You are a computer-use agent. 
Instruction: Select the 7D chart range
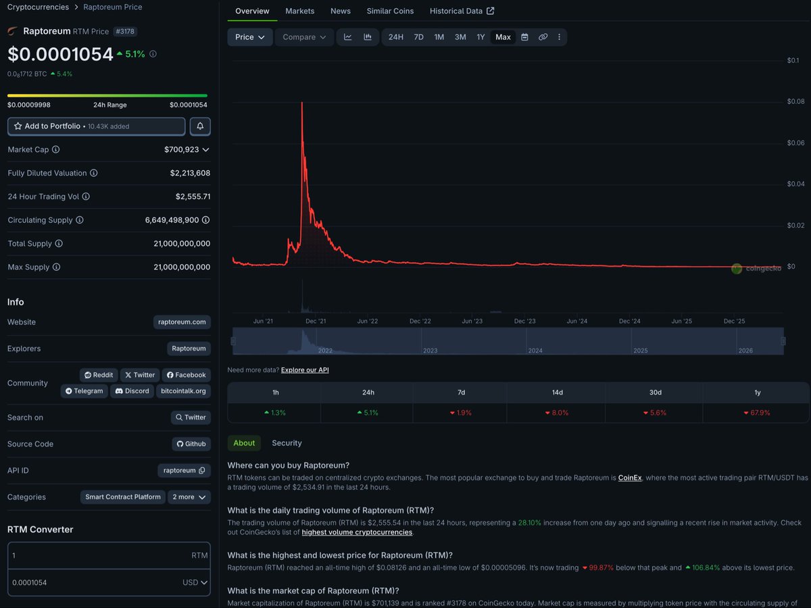419,37
